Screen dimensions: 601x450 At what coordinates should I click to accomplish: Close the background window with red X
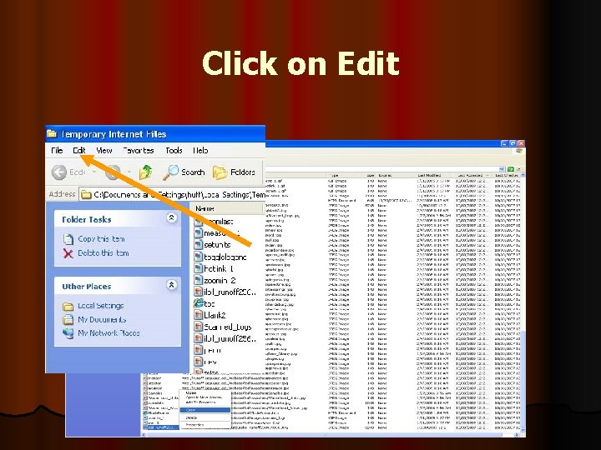coord(521,143)
